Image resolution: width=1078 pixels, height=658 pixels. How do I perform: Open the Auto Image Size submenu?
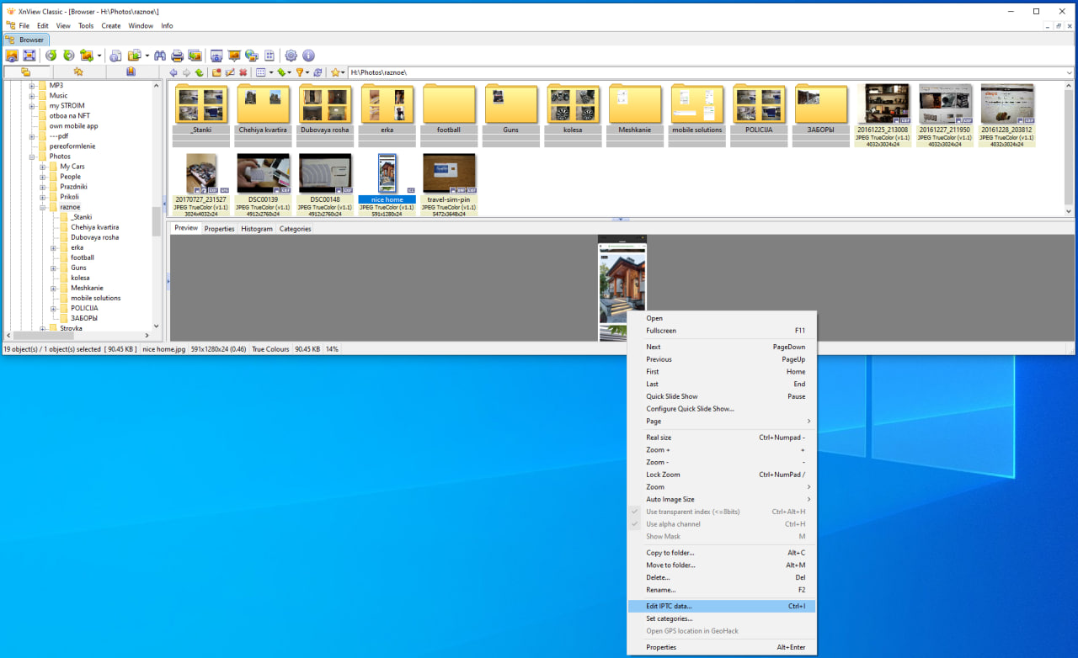pyautogui.click(x=722, y=499)
